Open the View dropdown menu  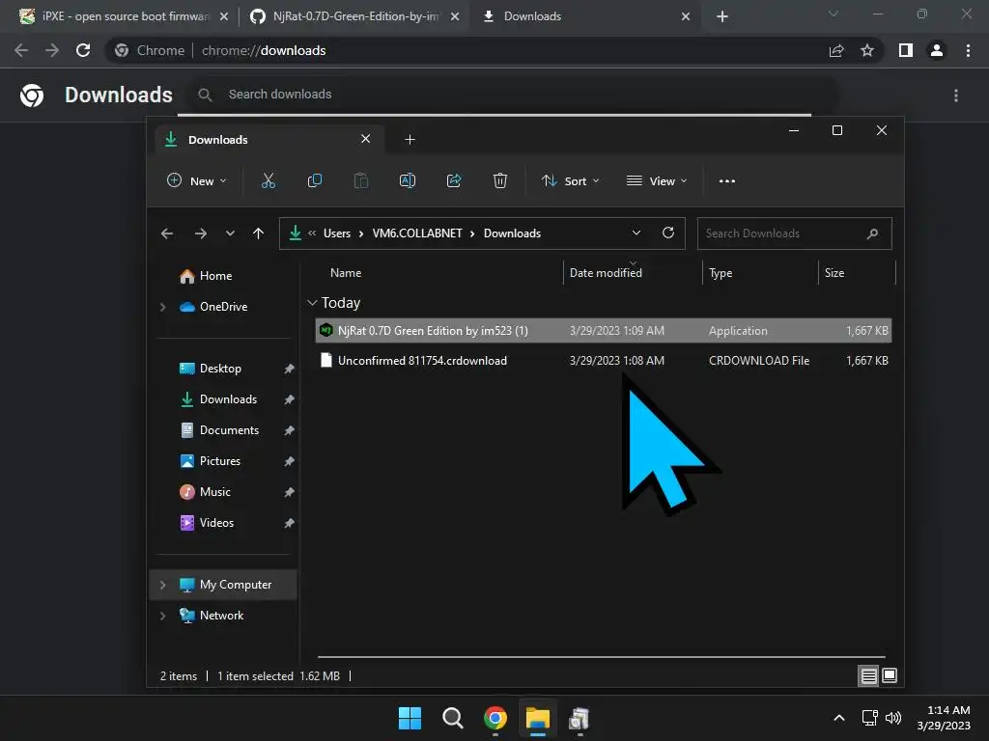pyautogui.click(x=657, y=180)
